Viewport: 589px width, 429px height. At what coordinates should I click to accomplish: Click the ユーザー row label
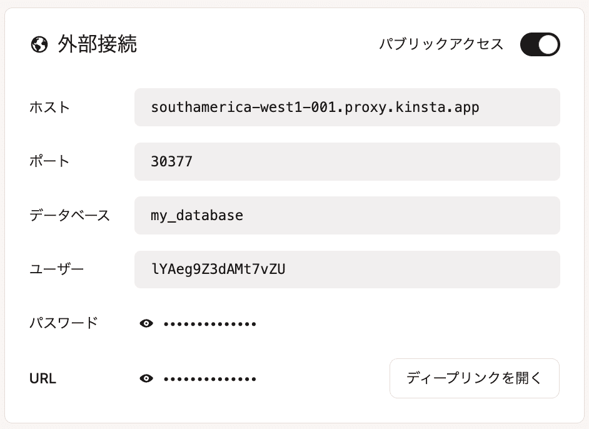coord(56,270)
